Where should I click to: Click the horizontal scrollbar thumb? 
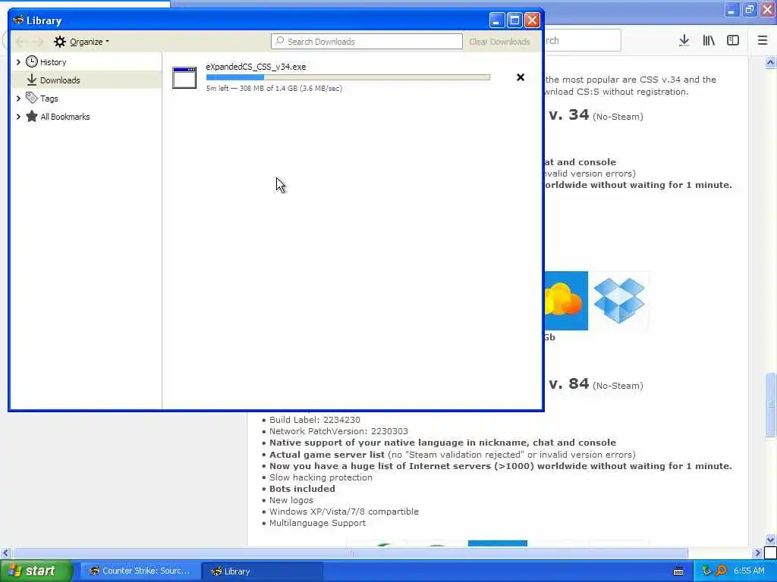coord(351,552)
